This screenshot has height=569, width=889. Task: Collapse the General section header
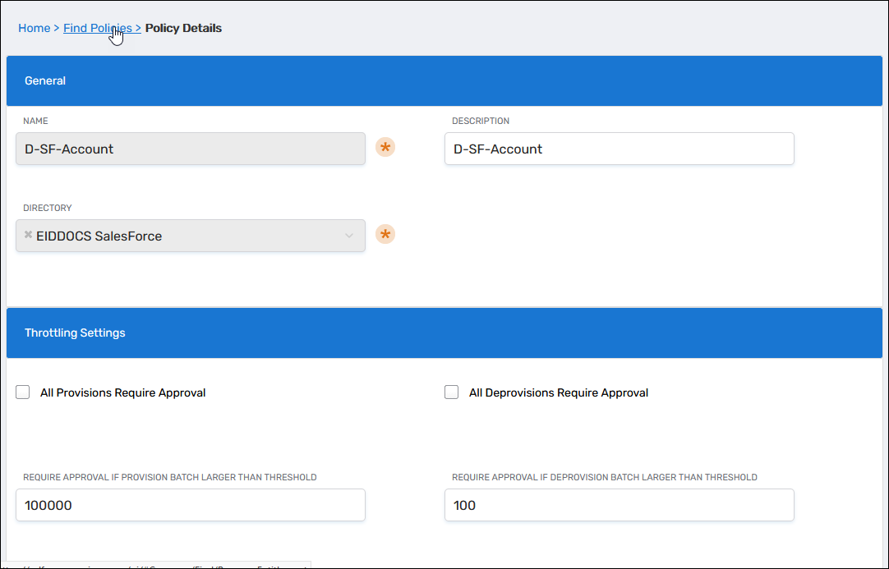pyautogui.click(x=444, y=81)
